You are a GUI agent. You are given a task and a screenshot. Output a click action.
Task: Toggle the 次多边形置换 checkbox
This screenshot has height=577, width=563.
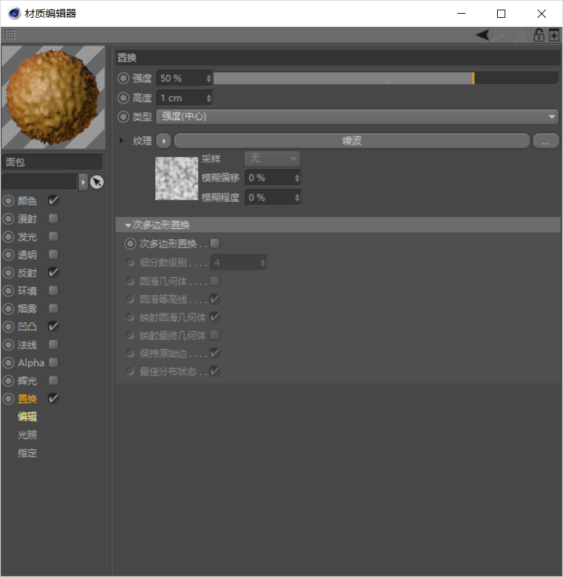[215, 243]
